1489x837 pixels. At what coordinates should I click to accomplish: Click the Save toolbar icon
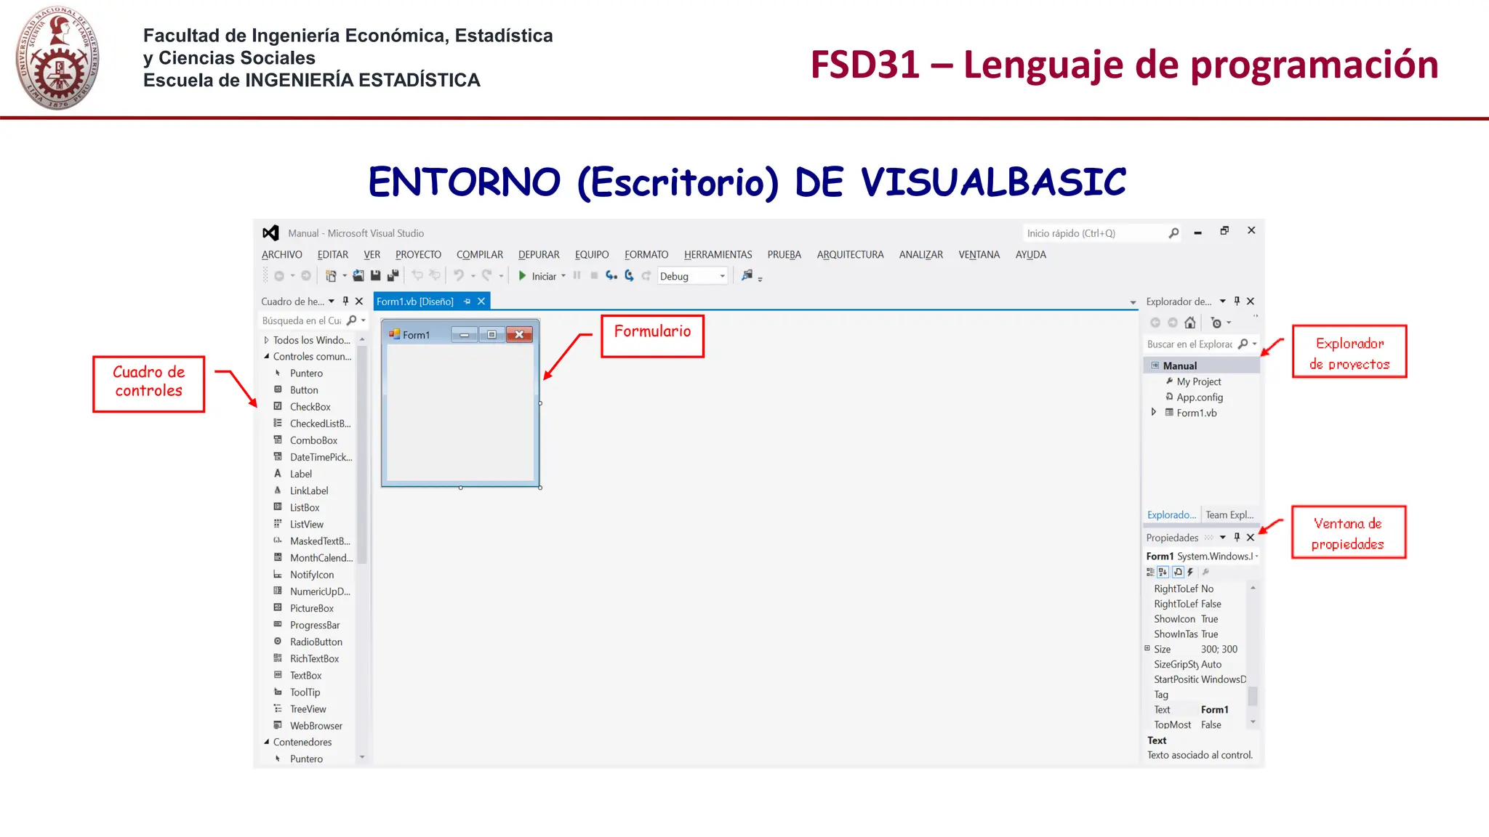pyautogui.click(x=376, y=276)
